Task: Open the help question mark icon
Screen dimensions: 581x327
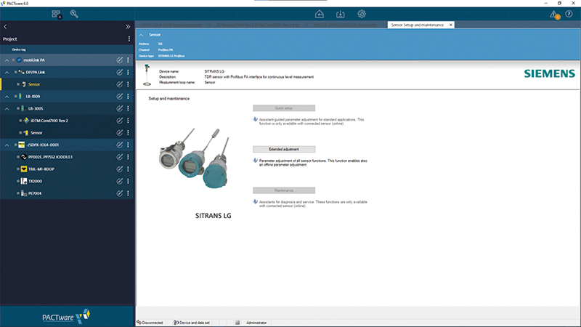Action: point(569,14)
